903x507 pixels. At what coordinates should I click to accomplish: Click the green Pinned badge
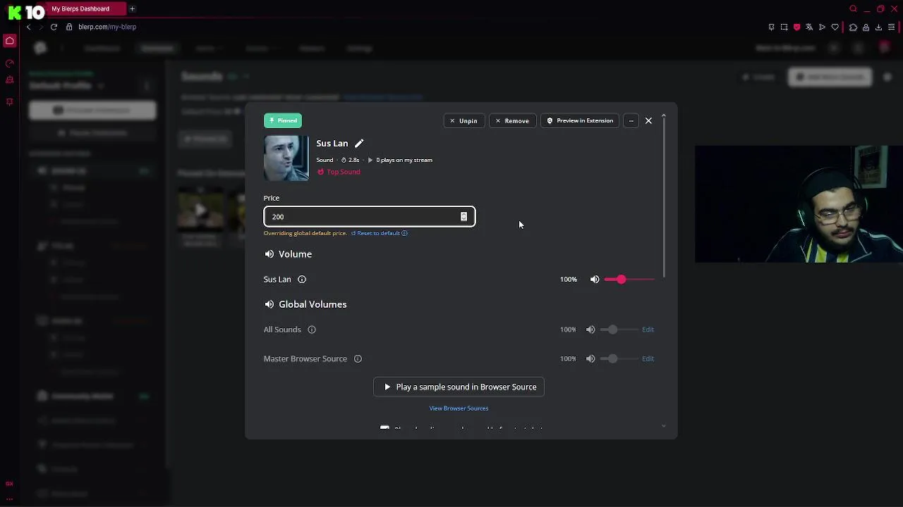tap(283, 120)
